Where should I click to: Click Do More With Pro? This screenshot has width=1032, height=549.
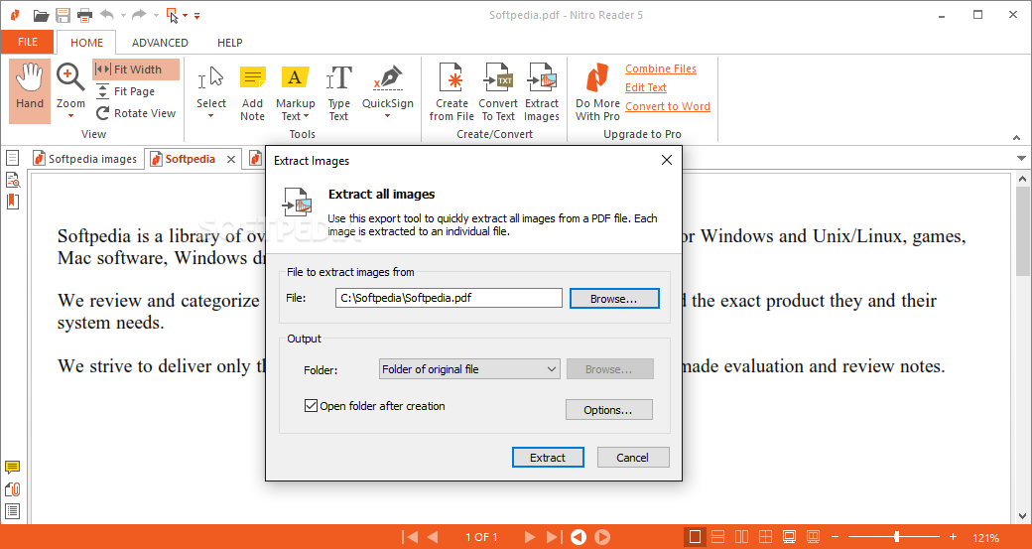597,92
